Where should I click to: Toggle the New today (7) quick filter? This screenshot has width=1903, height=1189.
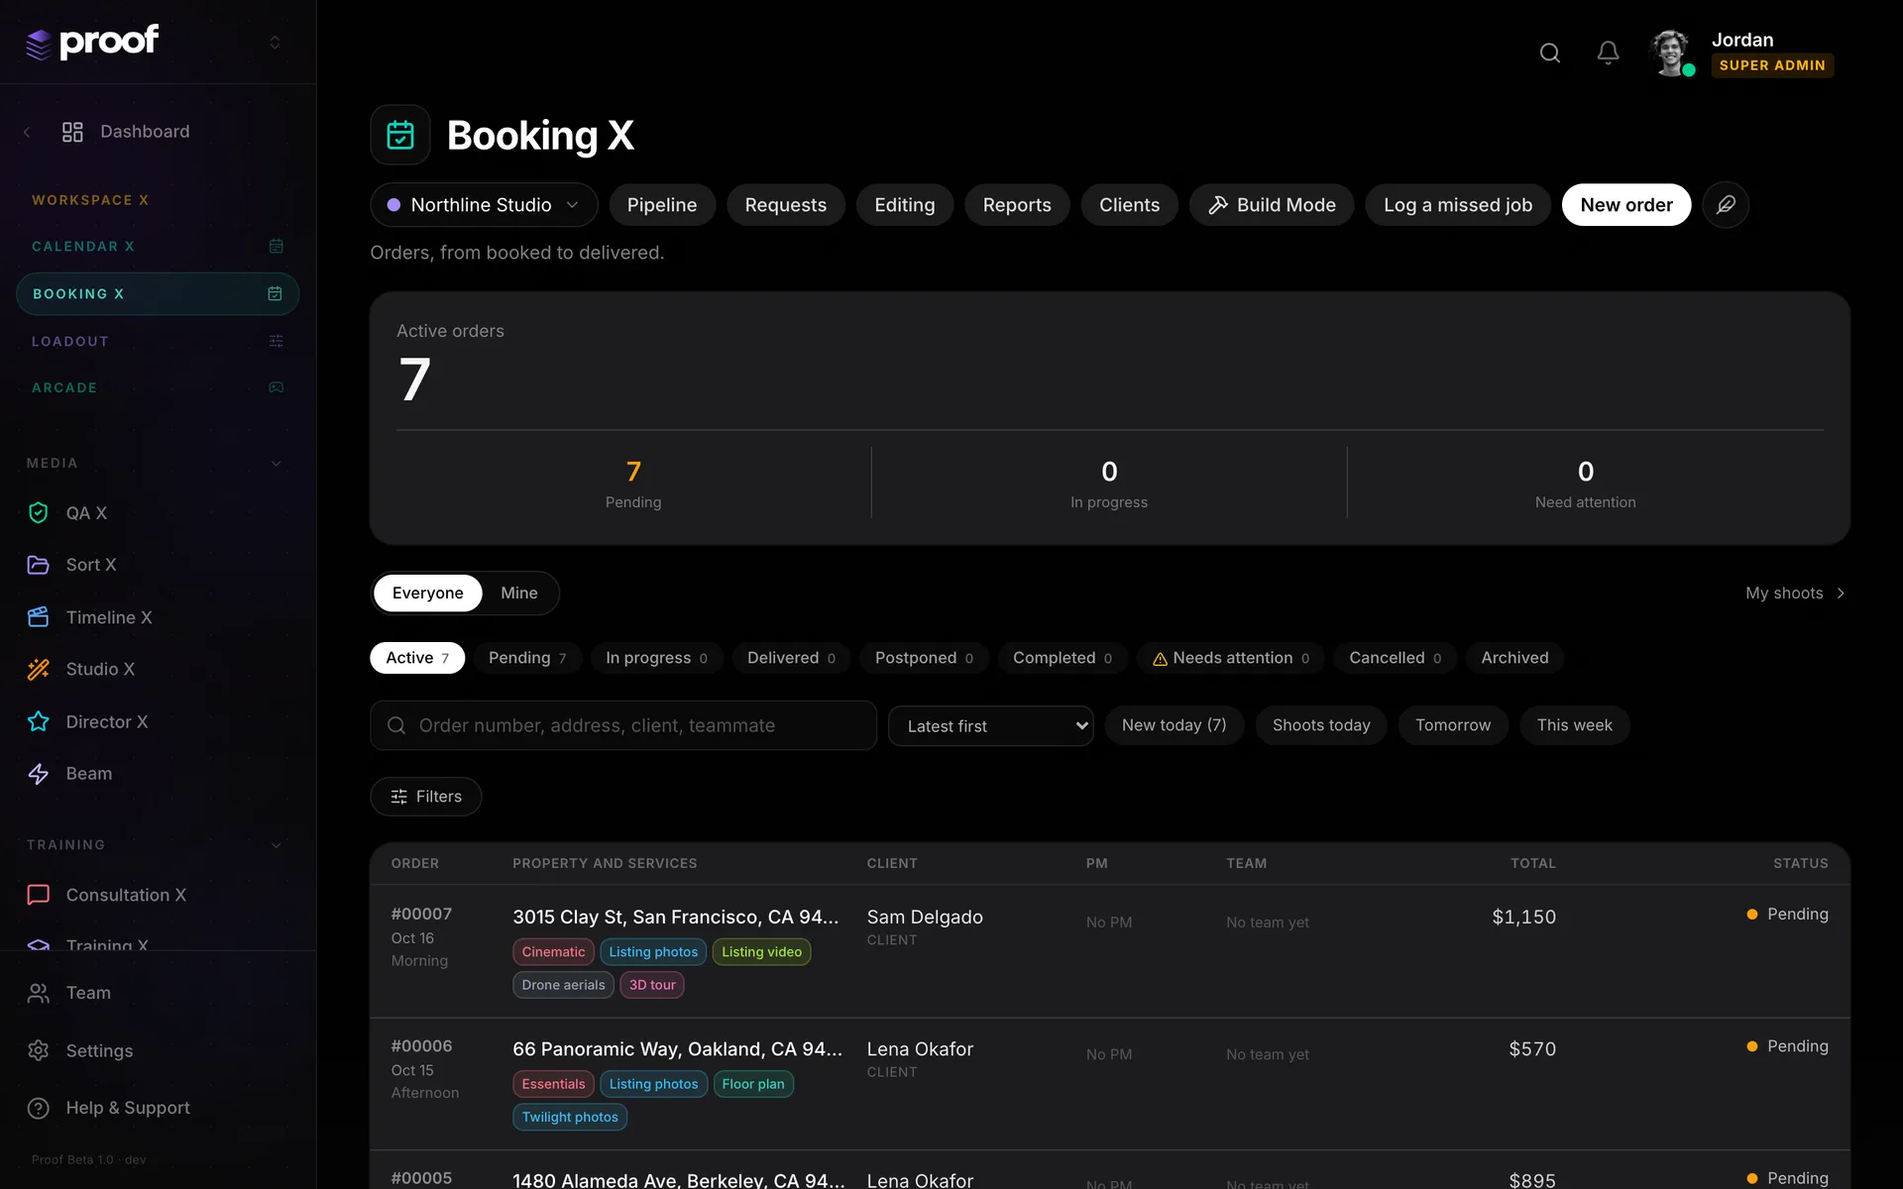(1175, 725)
